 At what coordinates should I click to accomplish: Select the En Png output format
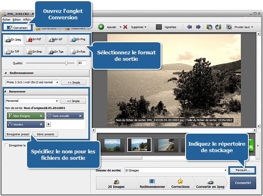tap(78, 39)
